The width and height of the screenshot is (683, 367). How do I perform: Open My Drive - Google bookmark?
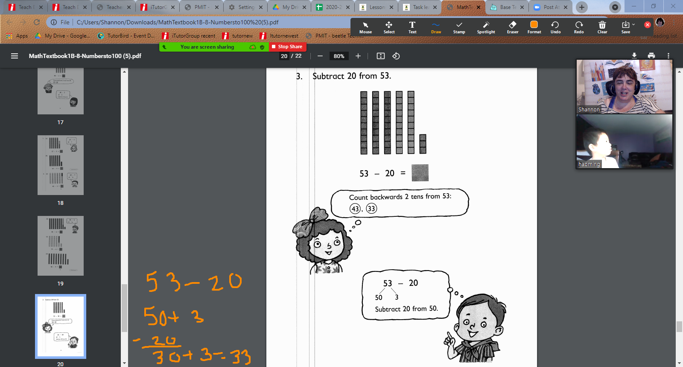[63, 36]
